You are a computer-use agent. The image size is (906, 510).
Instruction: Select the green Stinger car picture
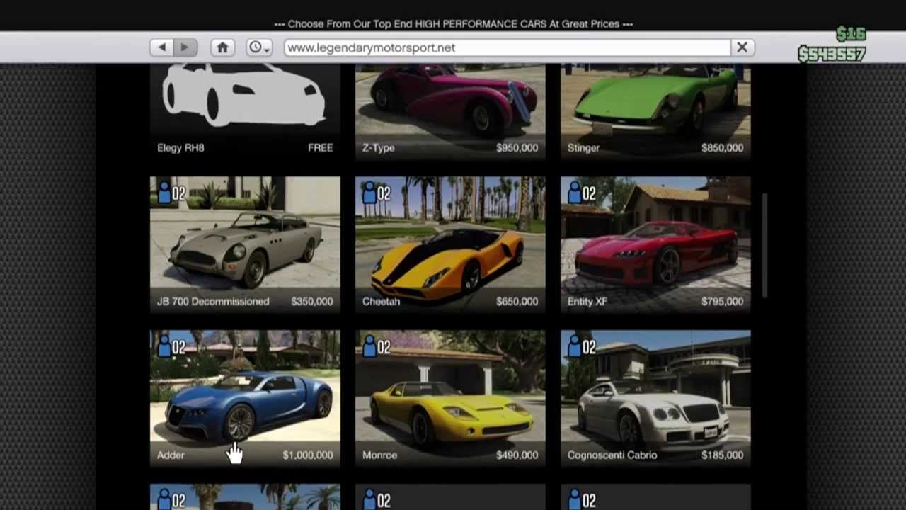pyautogui.click(x=655, y=99)
